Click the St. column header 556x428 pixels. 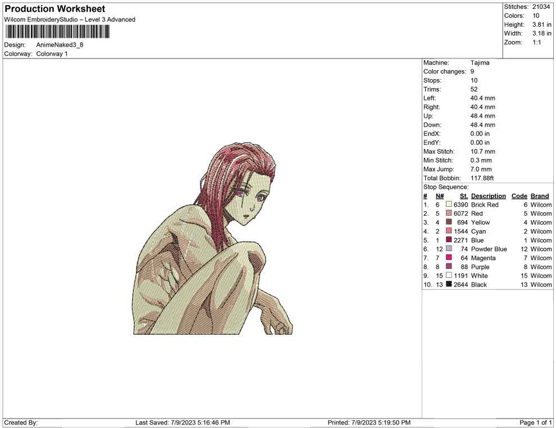(464, 196)
